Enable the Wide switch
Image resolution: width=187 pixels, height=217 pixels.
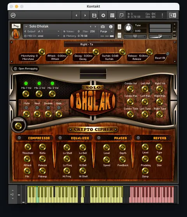click(x=59, y=108)
